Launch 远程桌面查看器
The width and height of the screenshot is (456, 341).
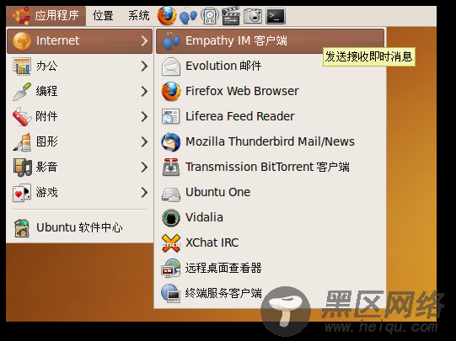pyautogui.click(x=271, y=268)
